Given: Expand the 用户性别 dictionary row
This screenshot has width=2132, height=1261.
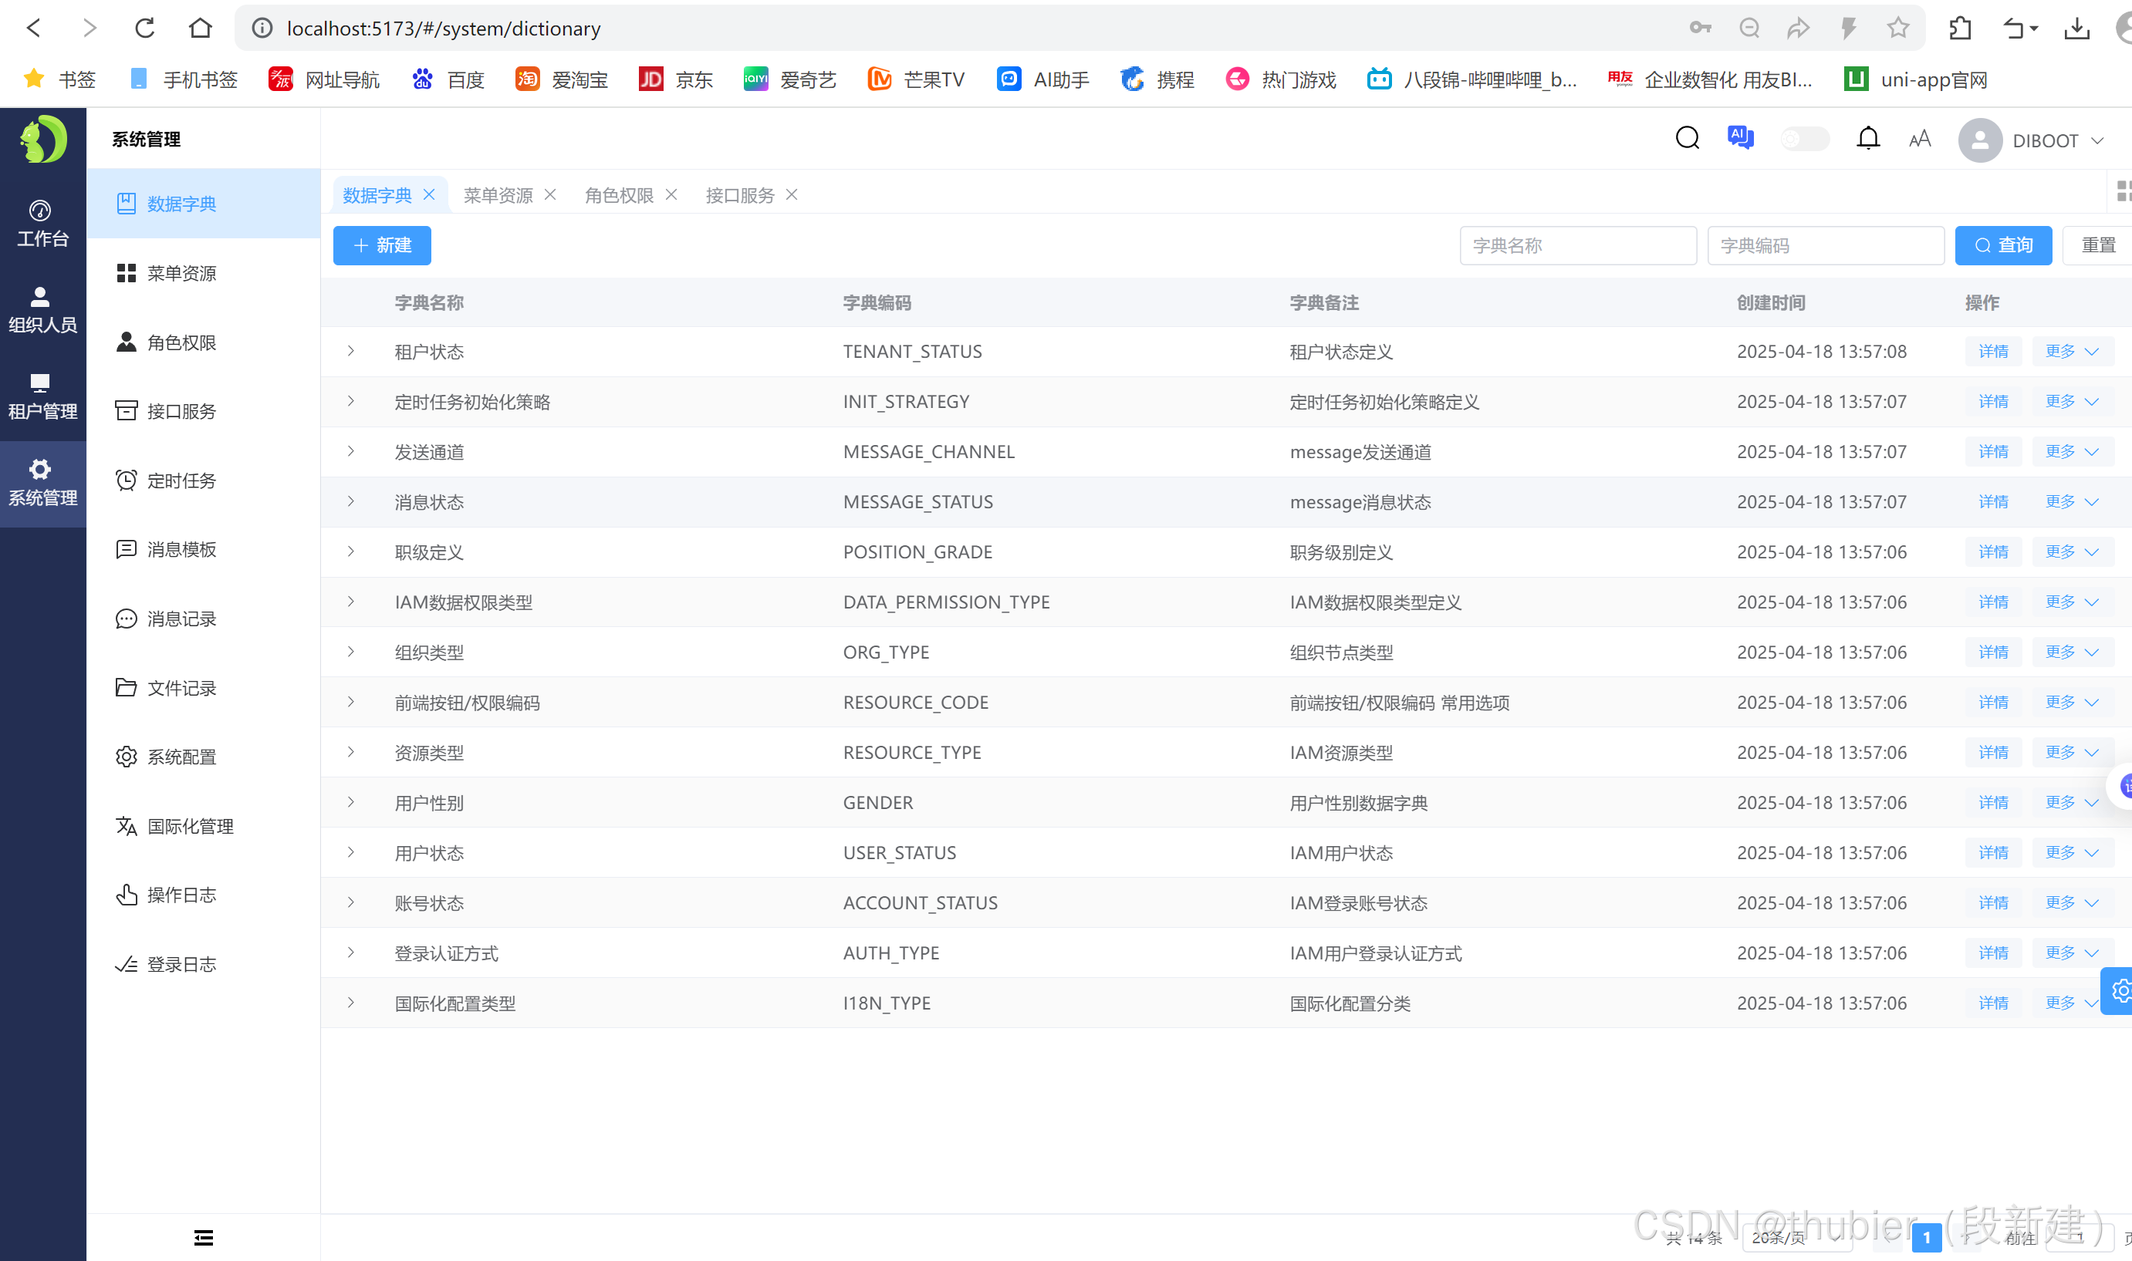Looking at the screenshot, I should coord(350,802).
